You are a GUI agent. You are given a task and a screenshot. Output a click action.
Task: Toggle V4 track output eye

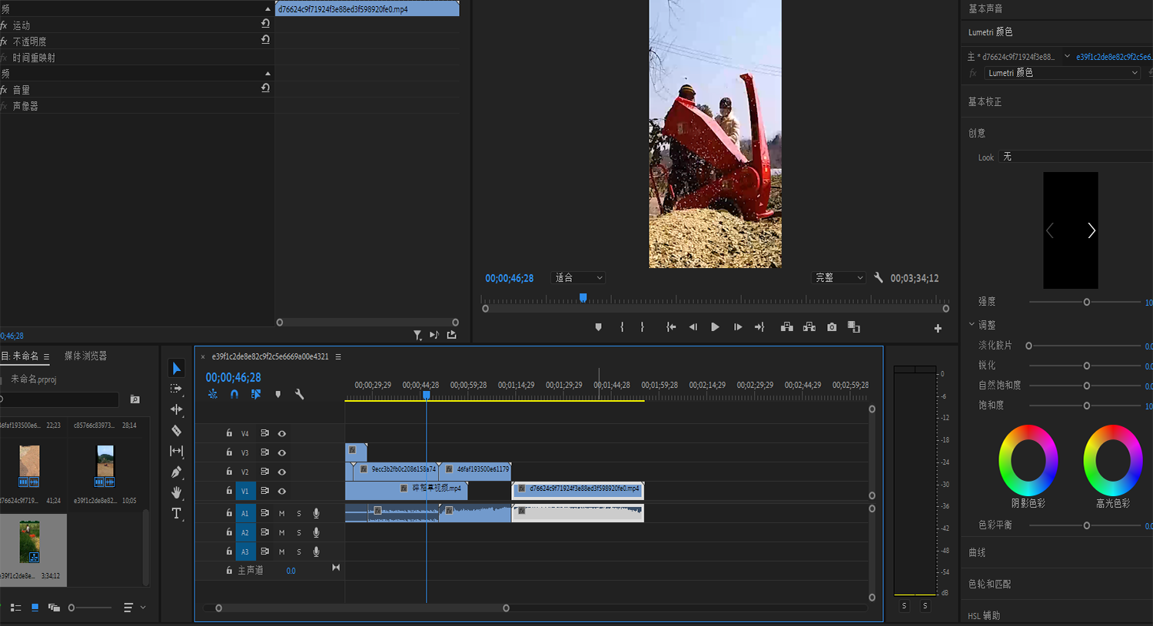pyautogui.click(x=281, y=433)
